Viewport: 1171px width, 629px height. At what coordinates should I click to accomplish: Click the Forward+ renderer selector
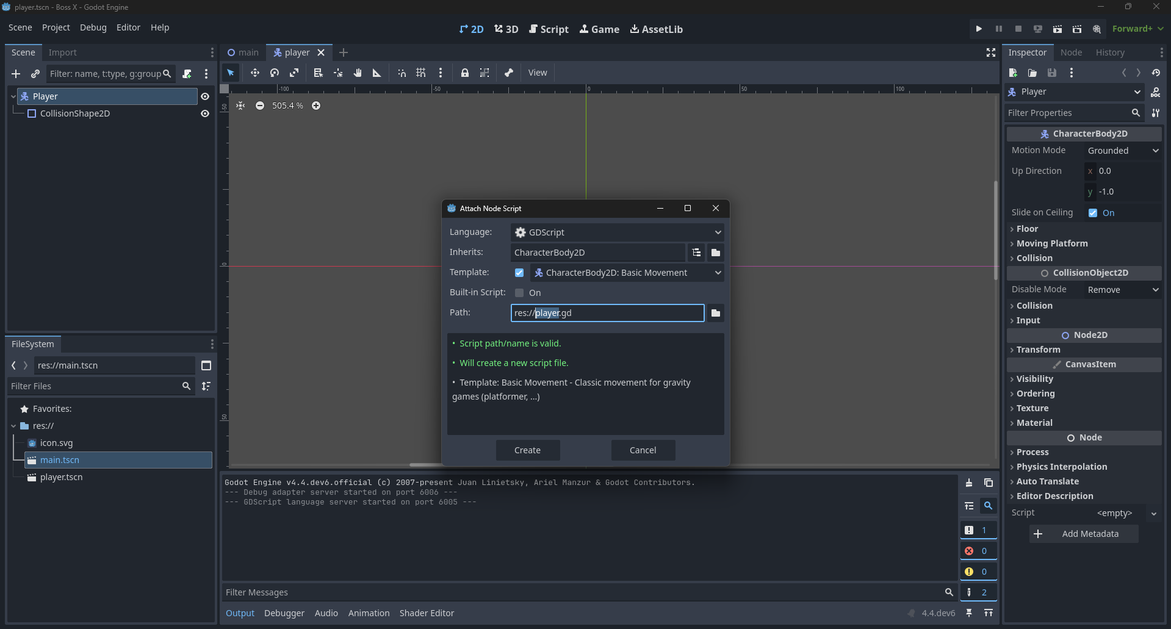click(x=1138, y=29)
